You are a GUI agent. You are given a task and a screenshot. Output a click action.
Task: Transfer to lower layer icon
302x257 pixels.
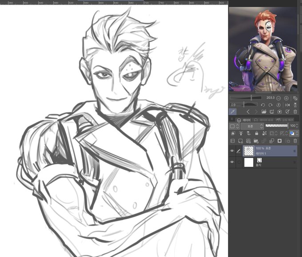264,141
